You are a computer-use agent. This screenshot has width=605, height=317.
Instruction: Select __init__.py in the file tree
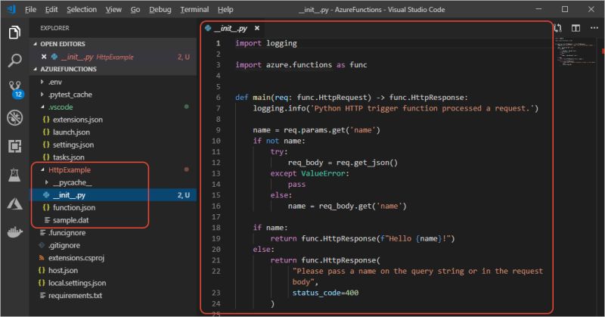(113, 195)
